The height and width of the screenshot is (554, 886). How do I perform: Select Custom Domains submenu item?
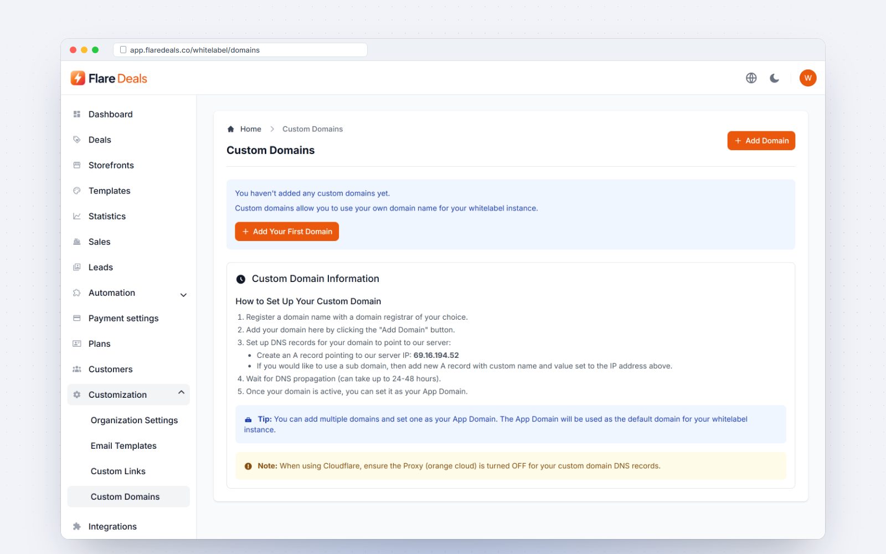[128, 496]
